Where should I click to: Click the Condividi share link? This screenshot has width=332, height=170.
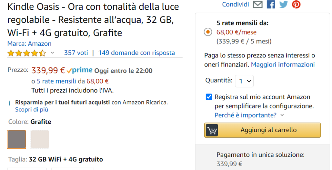pyautogui.click(x=235, y=4)
